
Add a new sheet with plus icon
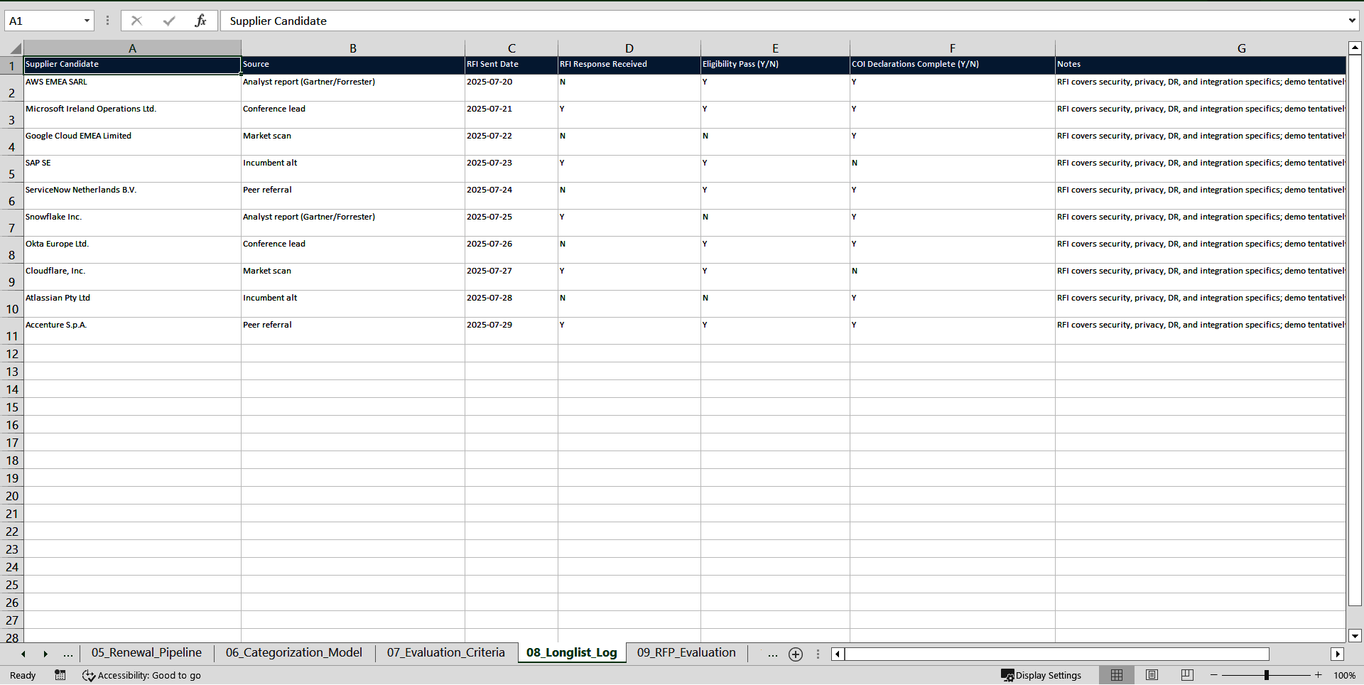coord(796,654)
